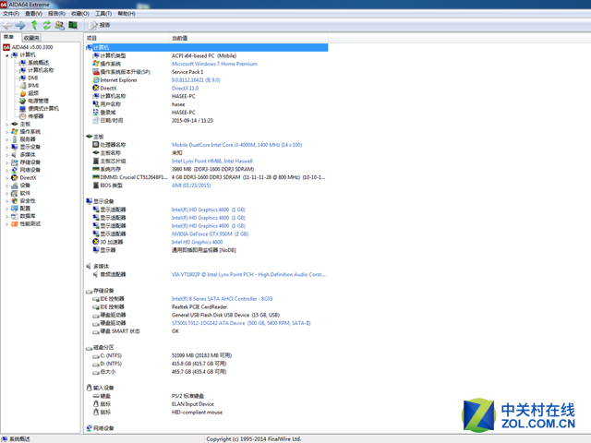
Task: Open the VIA VT1802P audio controller link
Action: coord(248,275)
